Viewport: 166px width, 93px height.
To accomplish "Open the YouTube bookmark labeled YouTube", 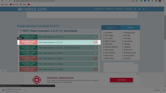I will click(x=14, y=4).
